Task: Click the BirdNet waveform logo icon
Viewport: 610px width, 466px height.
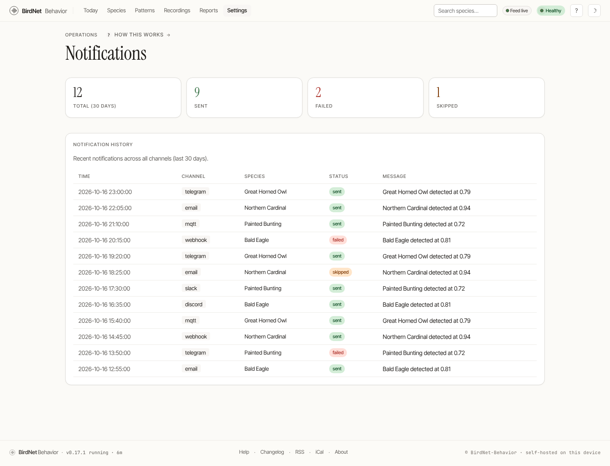Action: (14, 11)
